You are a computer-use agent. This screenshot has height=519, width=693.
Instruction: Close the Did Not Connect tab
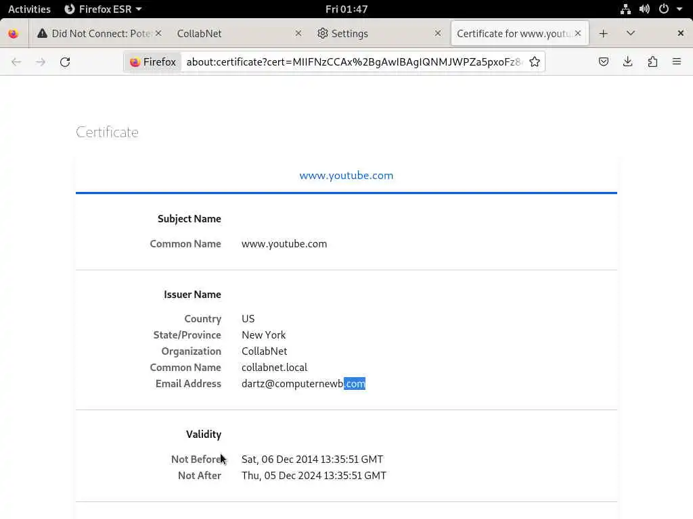pyautogui.click(x=158, y=34)
